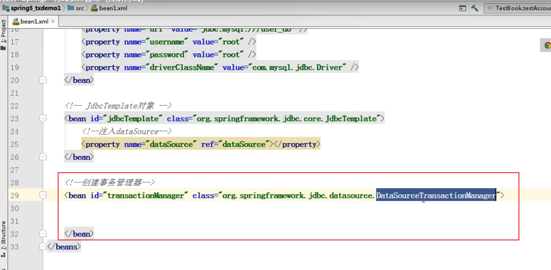The width and height of the screenshot is (551, 270).
Task: Click the username property line
Action: tap(169, 42)
